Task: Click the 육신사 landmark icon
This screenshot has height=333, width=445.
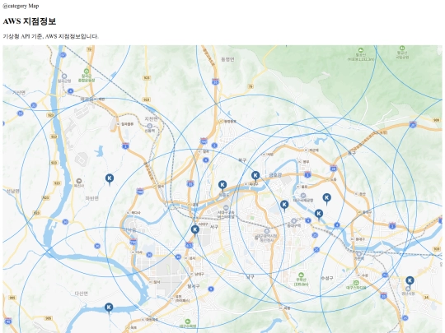Action: [x=79, y=181]
